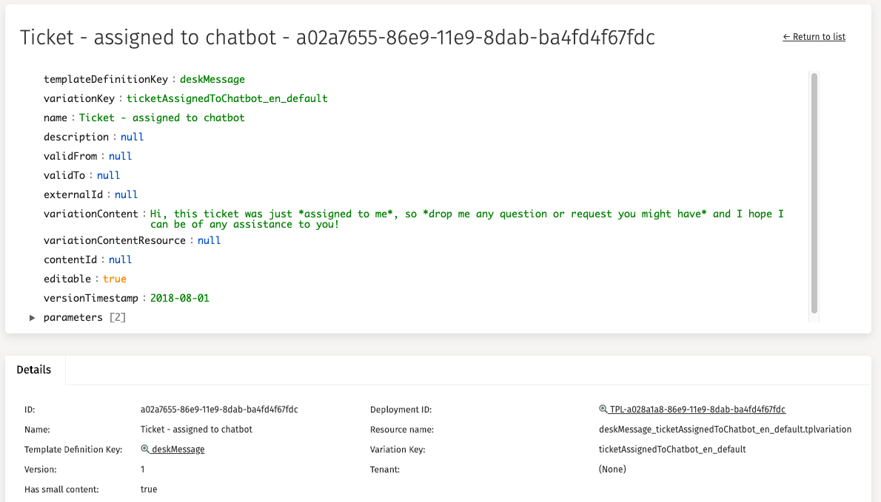881x502 pixels.
Task: Click the page title heading text
Action: pyautogui.click(x=337, y=38)
